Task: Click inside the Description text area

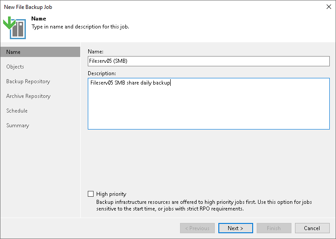Action: coord(209,104)
